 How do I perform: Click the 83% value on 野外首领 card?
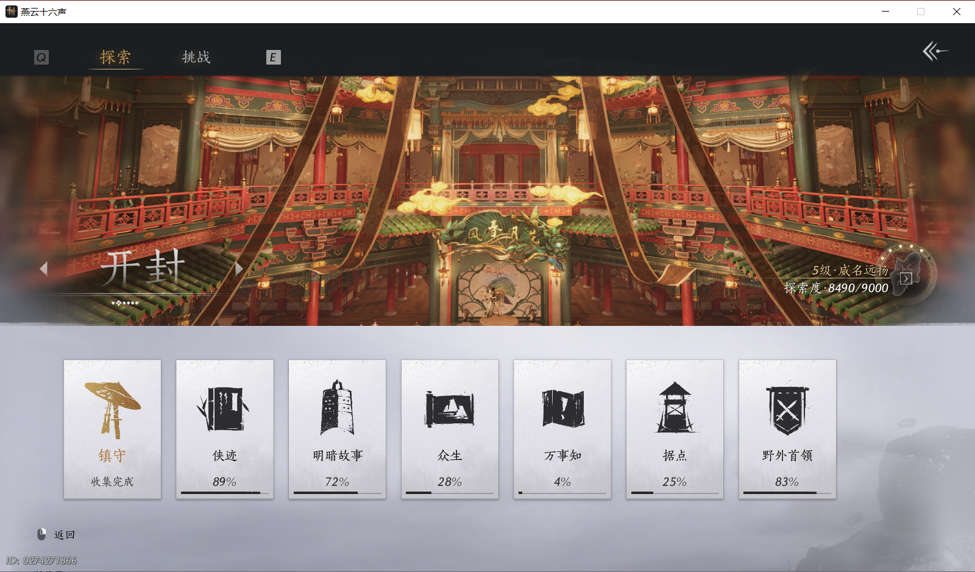coord(787,482)
